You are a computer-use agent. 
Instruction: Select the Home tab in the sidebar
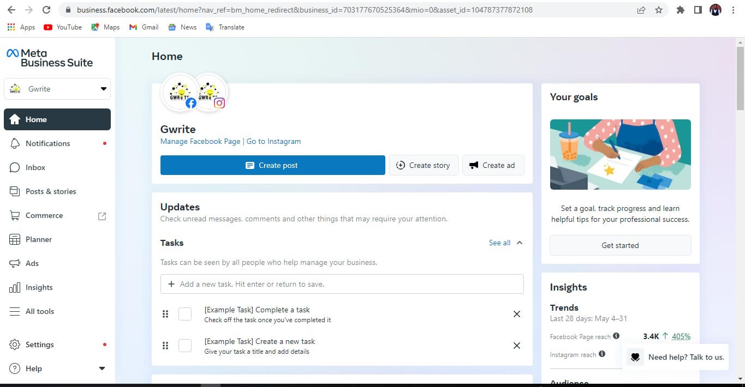(36, 119)
